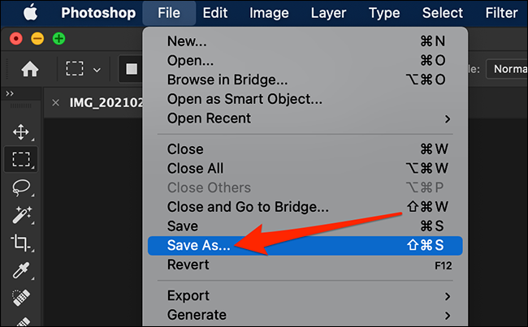Select the Lasso tool
The width and height of the screenshot is (528, 327).
pyautogui.click(x=22, y=187)
